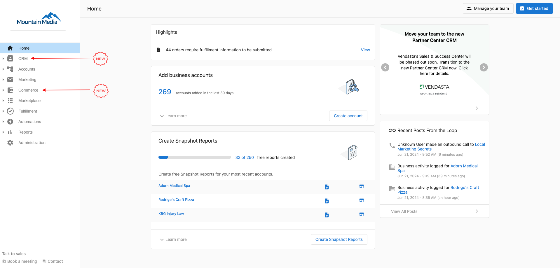The image size is (560, 268).
Task: Click the Marketing envelope icon
Action: 10,80
